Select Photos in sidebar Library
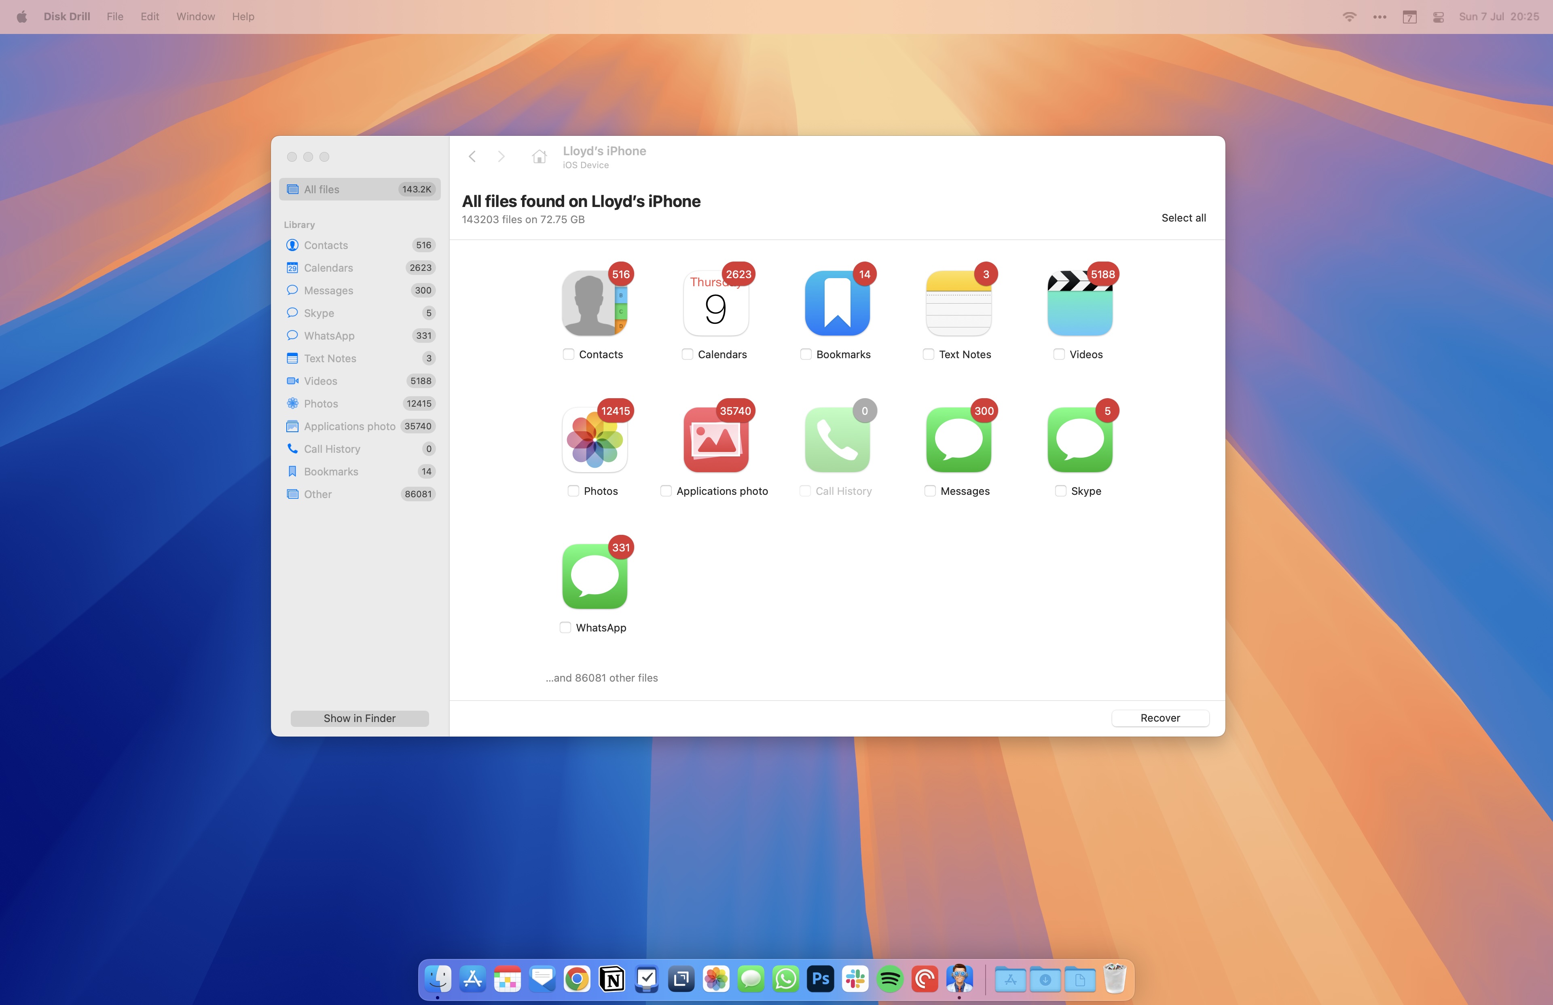1553x1005 pixels. 360,404
